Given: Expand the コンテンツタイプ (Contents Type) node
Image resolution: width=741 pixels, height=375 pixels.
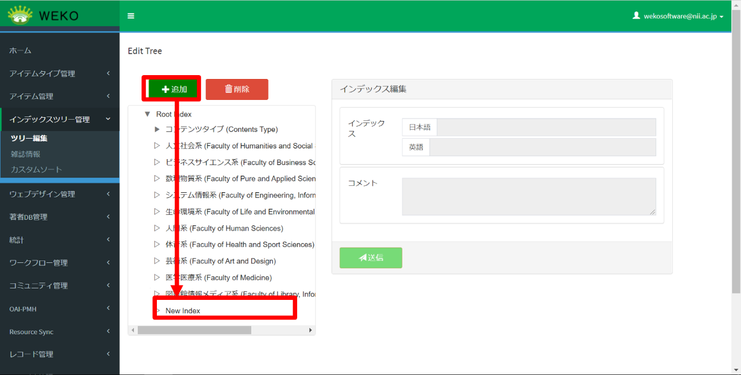Looking at the screenshot, I should [157, 129].
